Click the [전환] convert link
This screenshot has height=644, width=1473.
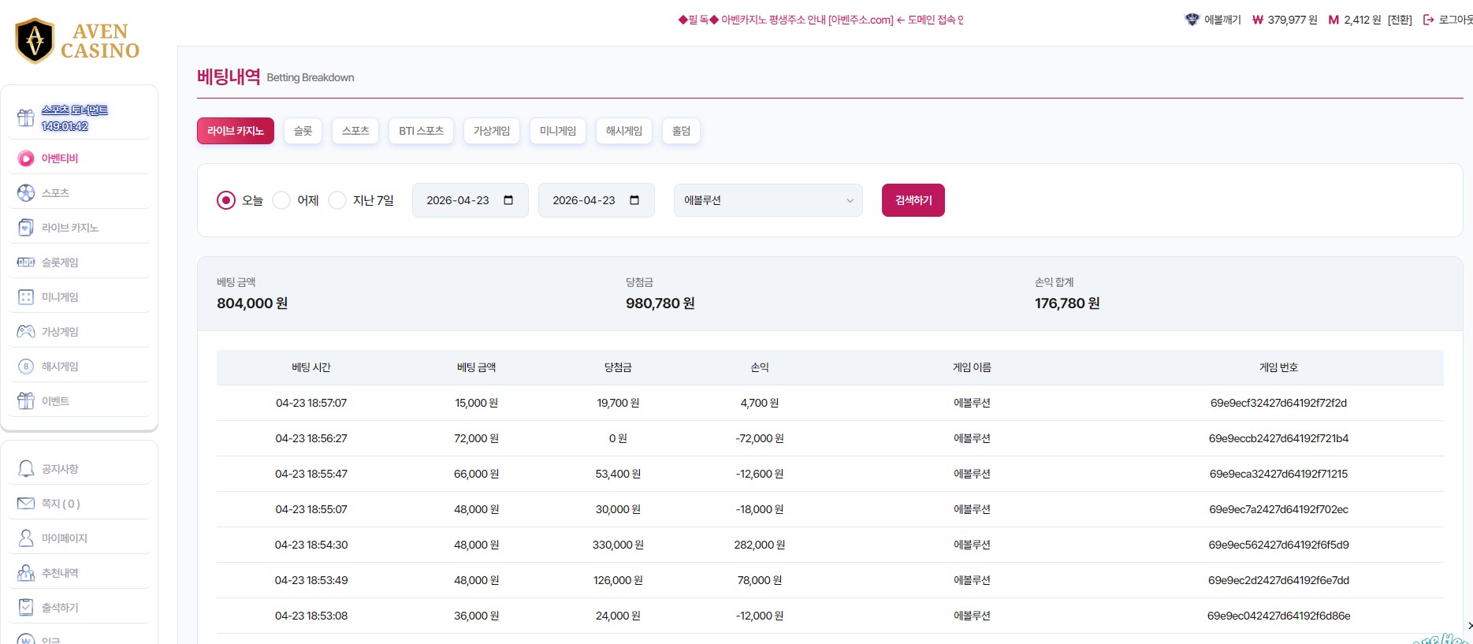pyautogui.click(x=1400, y=20)
